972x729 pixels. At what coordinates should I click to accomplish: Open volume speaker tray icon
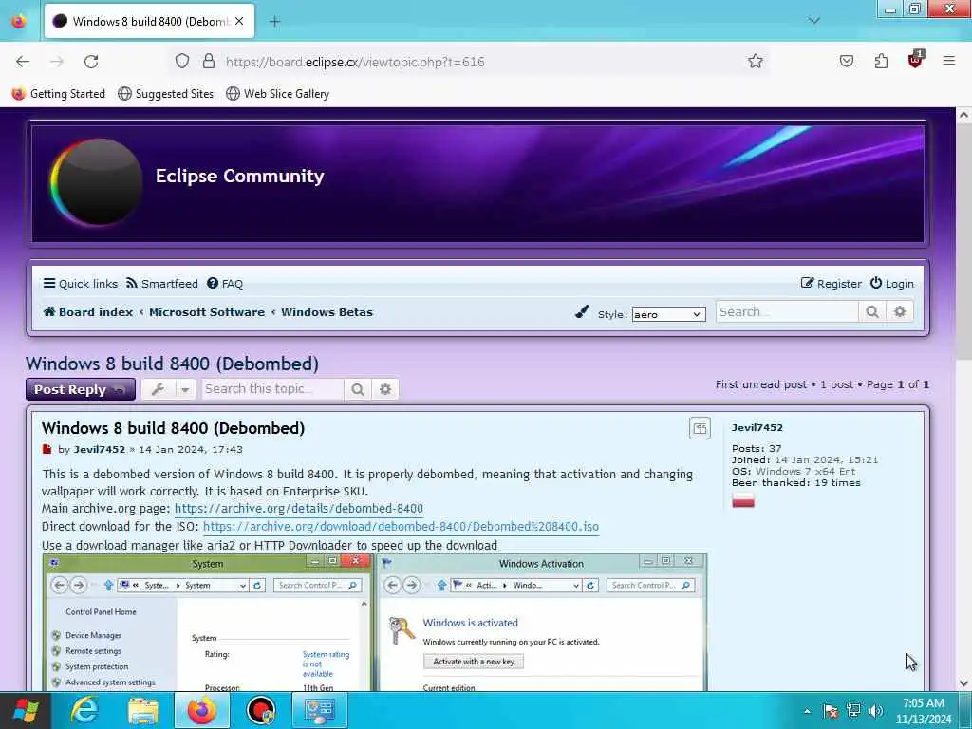pyautogui.click(x=876, y=711)
